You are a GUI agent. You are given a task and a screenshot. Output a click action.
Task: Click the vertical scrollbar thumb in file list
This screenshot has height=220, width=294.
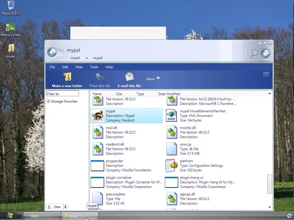pyautogui.click(x=270, y=184)
